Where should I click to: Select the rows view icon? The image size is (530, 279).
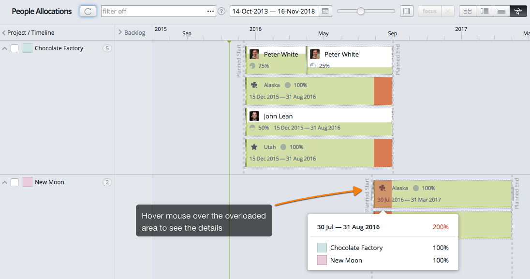coord(501,11)
